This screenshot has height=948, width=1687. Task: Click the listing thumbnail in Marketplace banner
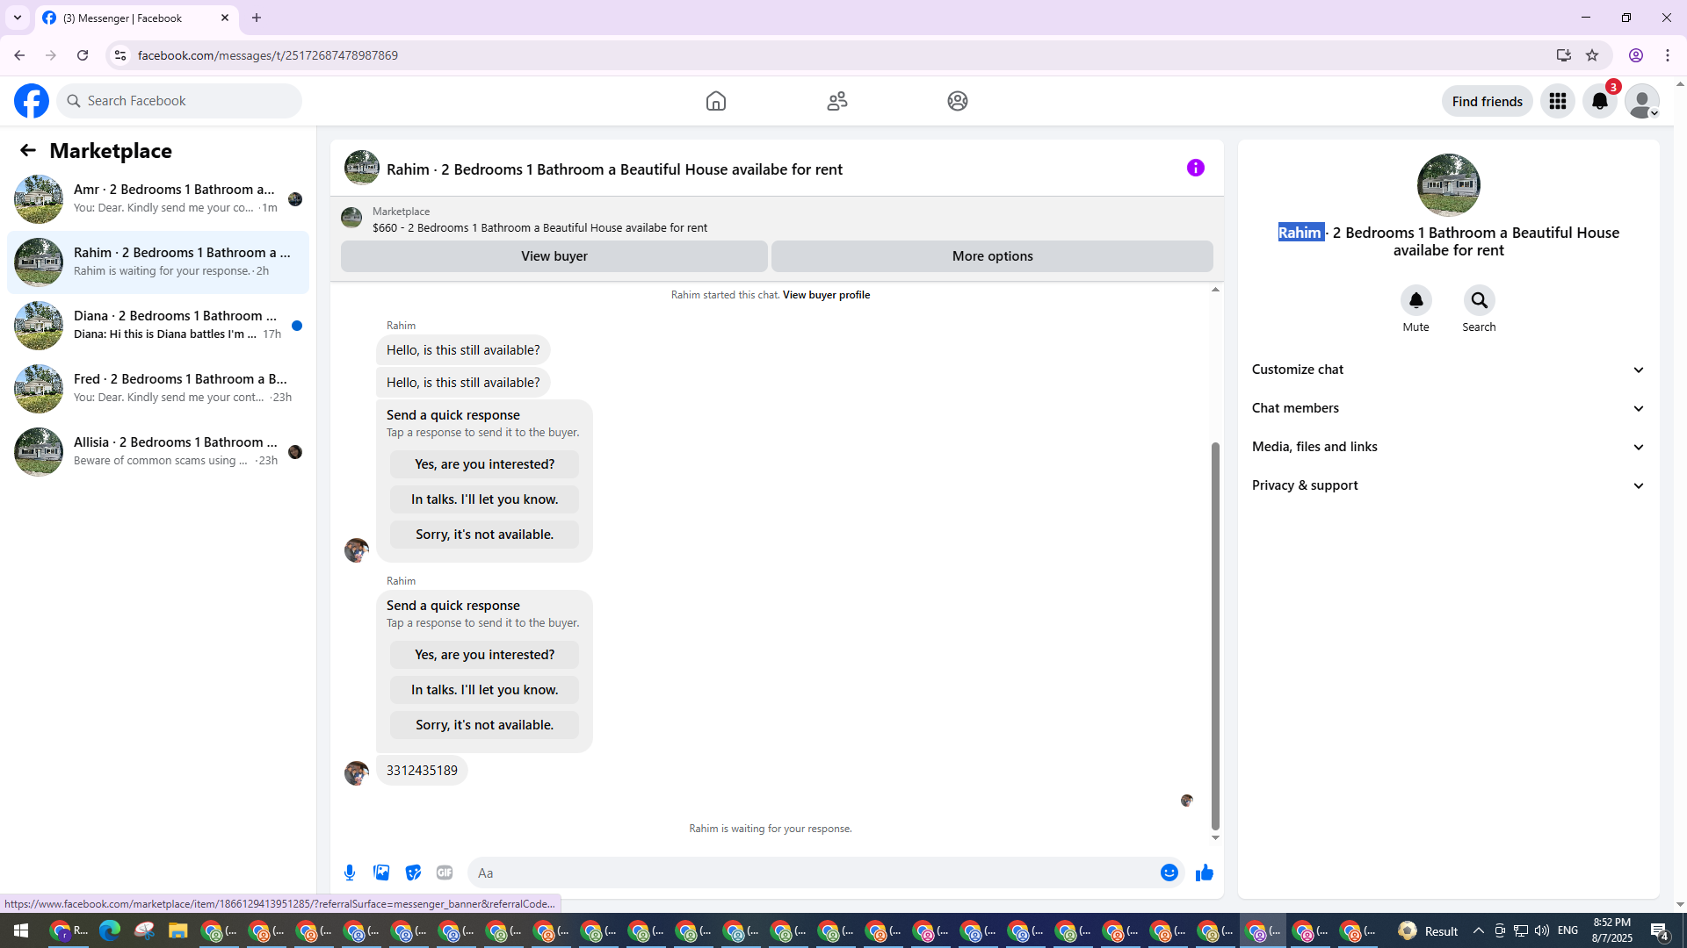pyautogui.click(x=351, y=218)
